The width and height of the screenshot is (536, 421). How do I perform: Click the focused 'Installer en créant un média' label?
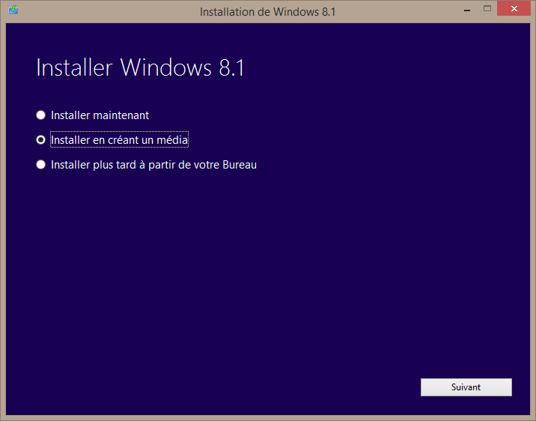tap(119, 140)
